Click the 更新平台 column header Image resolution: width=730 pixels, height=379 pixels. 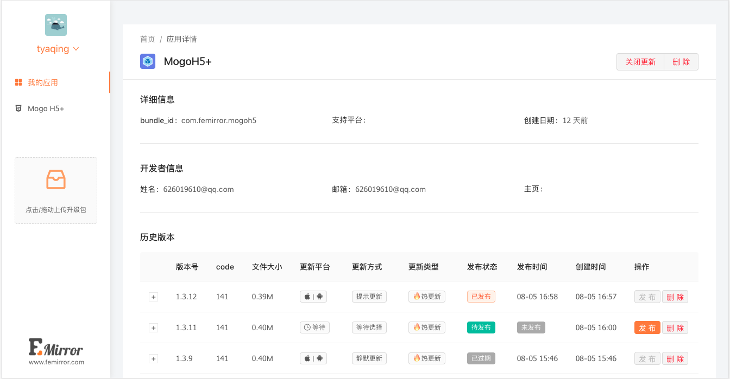point(315,267)
